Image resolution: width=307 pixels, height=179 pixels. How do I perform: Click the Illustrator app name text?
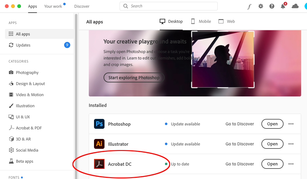coord(118,144)
